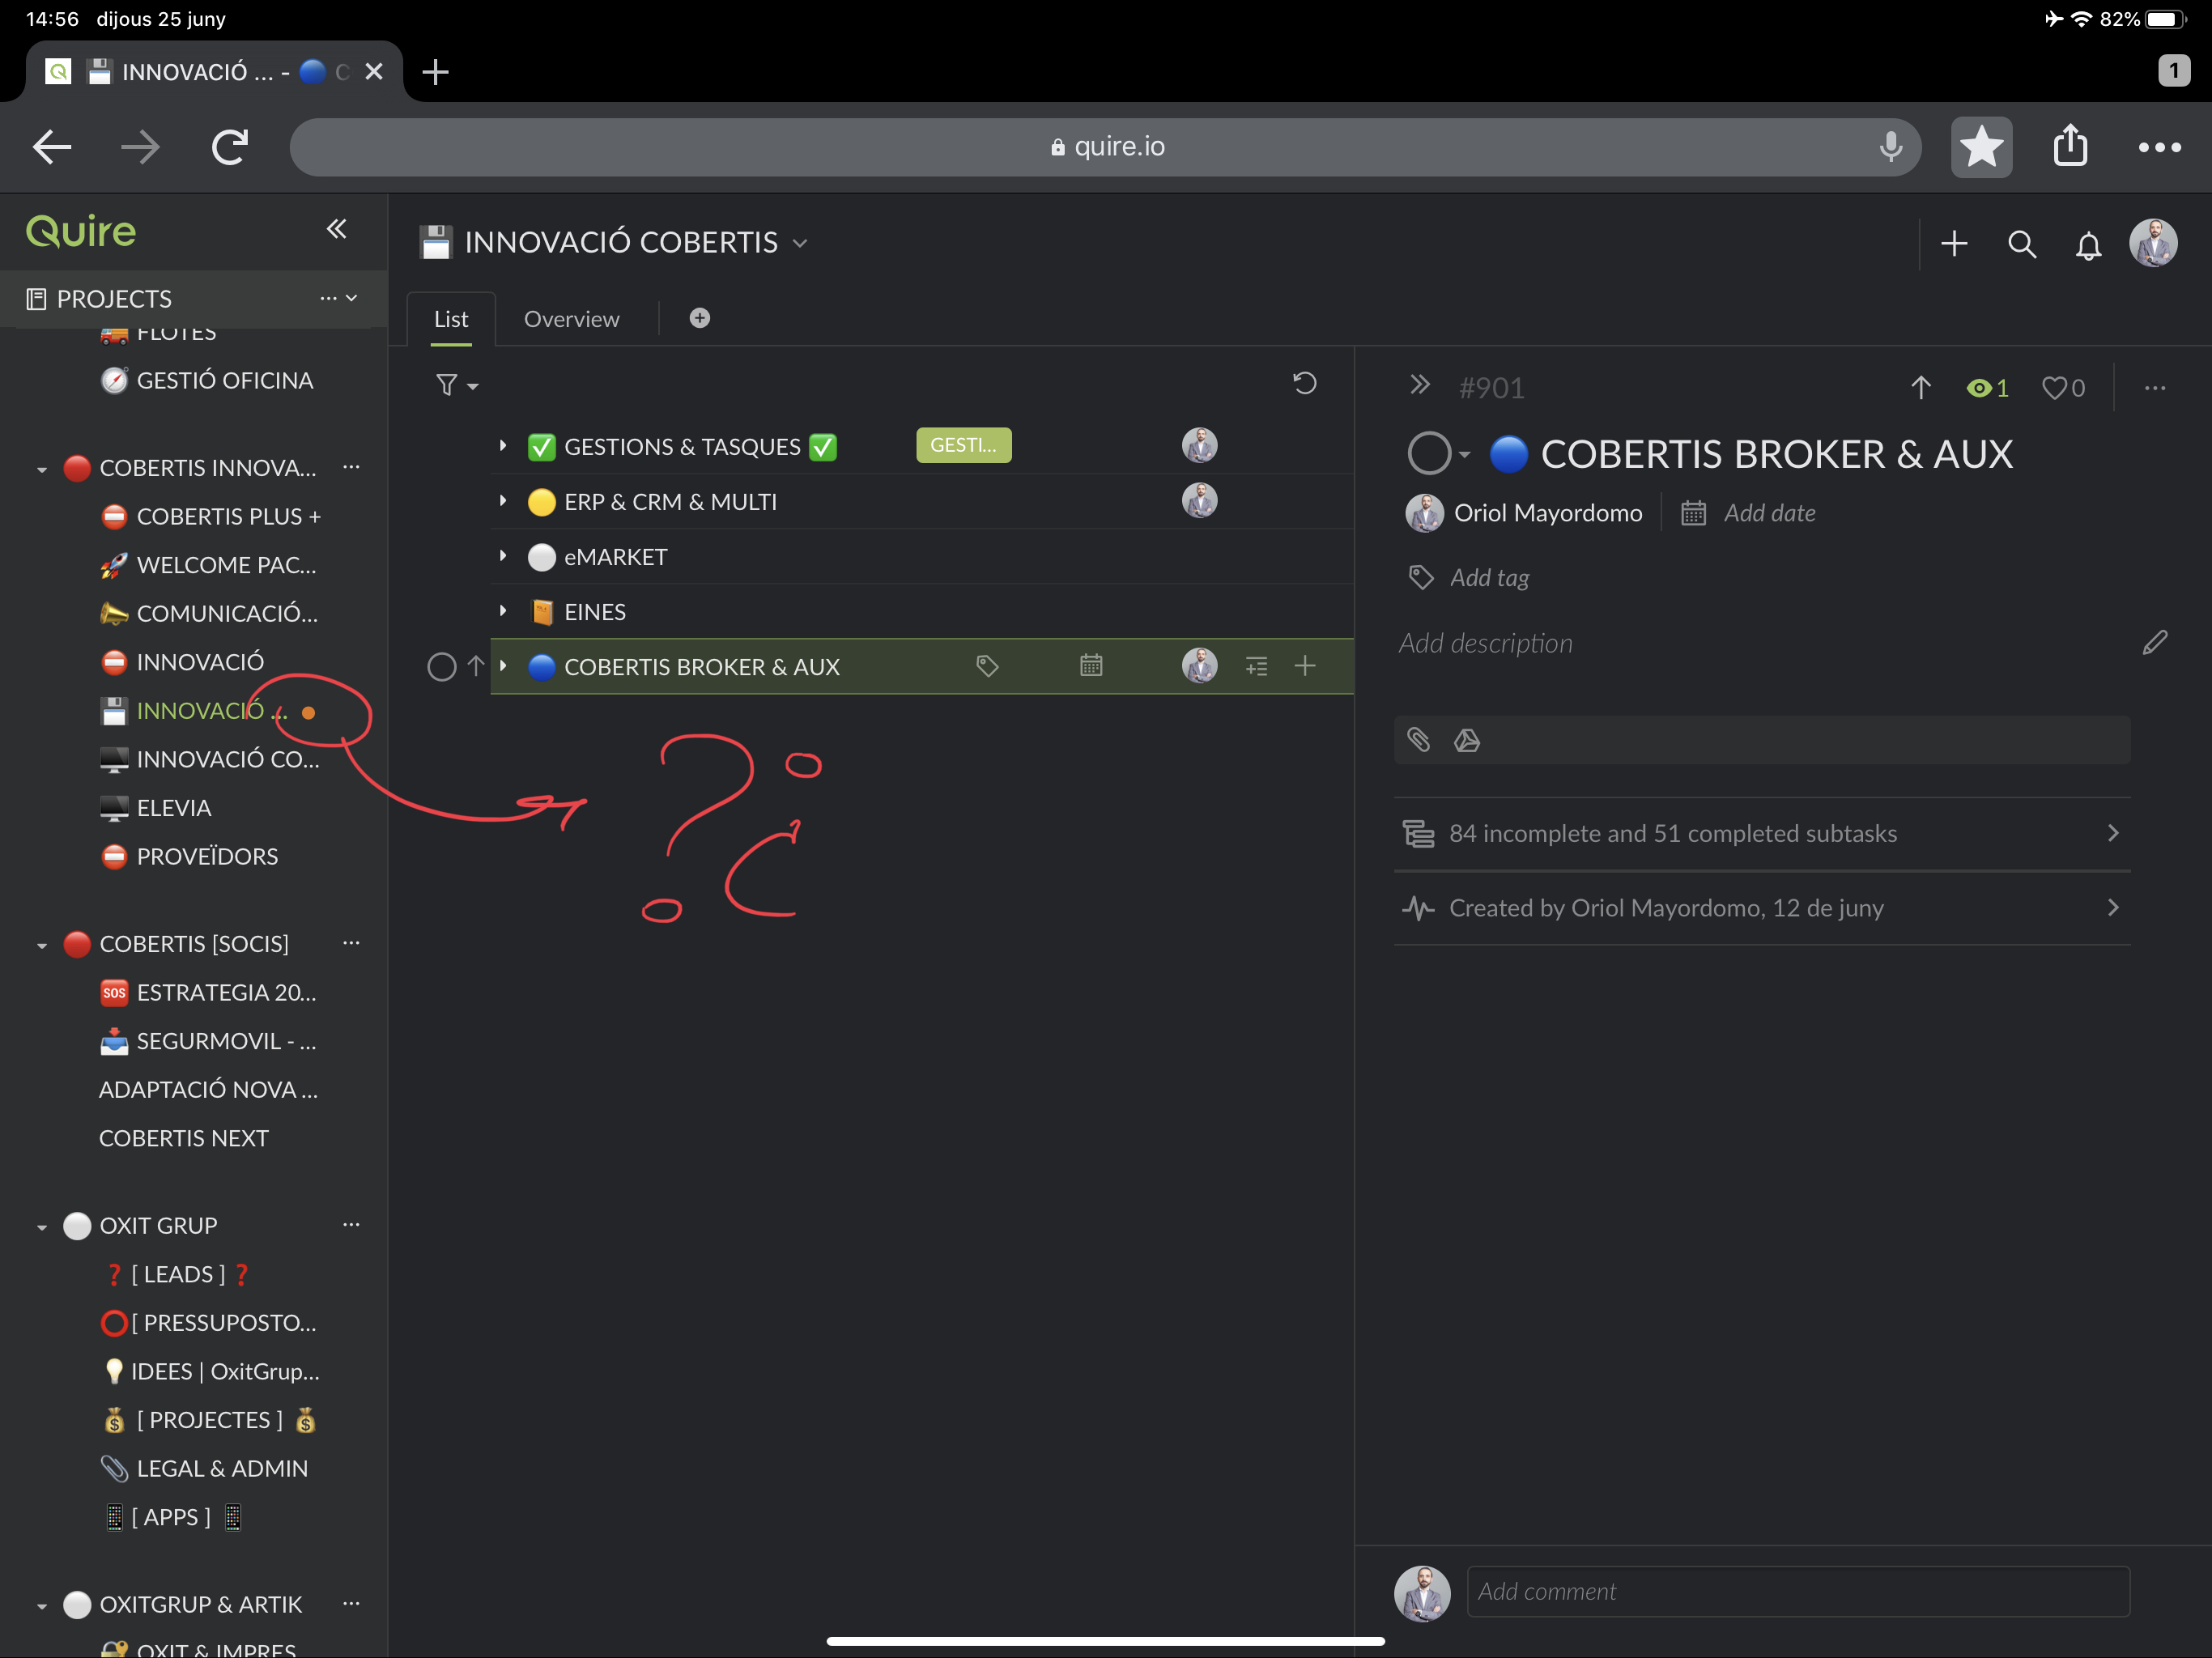Click Oriol Mayordomo assignee in detail panel

(1524, 513)
